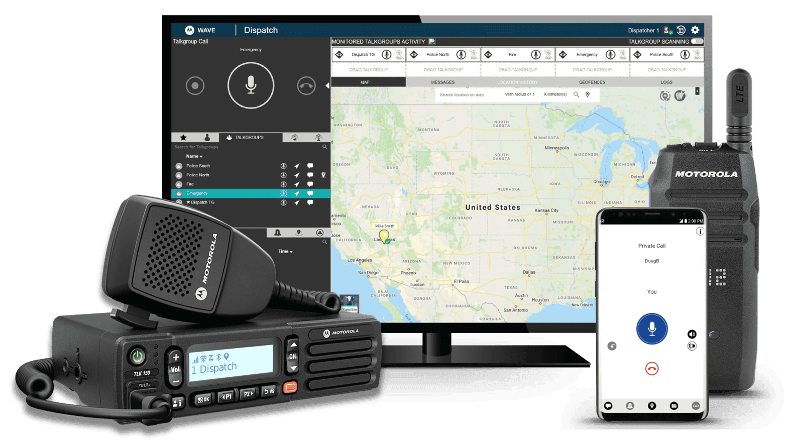Click the microphone icon in the Police North row
Viewport: 788px width, 443px height.
tap(283, 175)
